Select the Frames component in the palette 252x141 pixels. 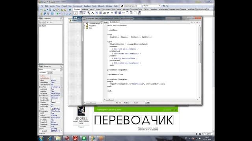pyautogui.click(x=81, y=13)
